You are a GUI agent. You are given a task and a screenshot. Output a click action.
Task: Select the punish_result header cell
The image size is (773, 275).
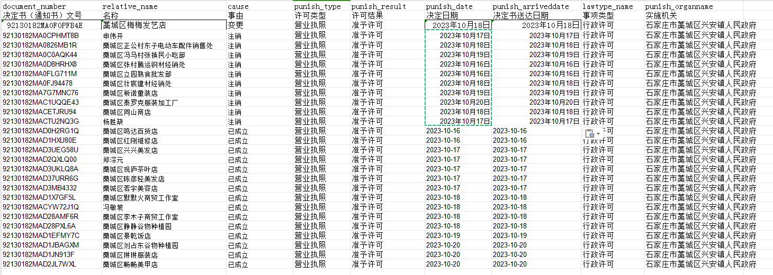pos(379,6)
